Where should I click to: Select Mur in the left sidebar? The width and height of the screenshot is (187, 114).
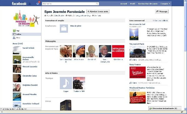[x=18, y=31]
